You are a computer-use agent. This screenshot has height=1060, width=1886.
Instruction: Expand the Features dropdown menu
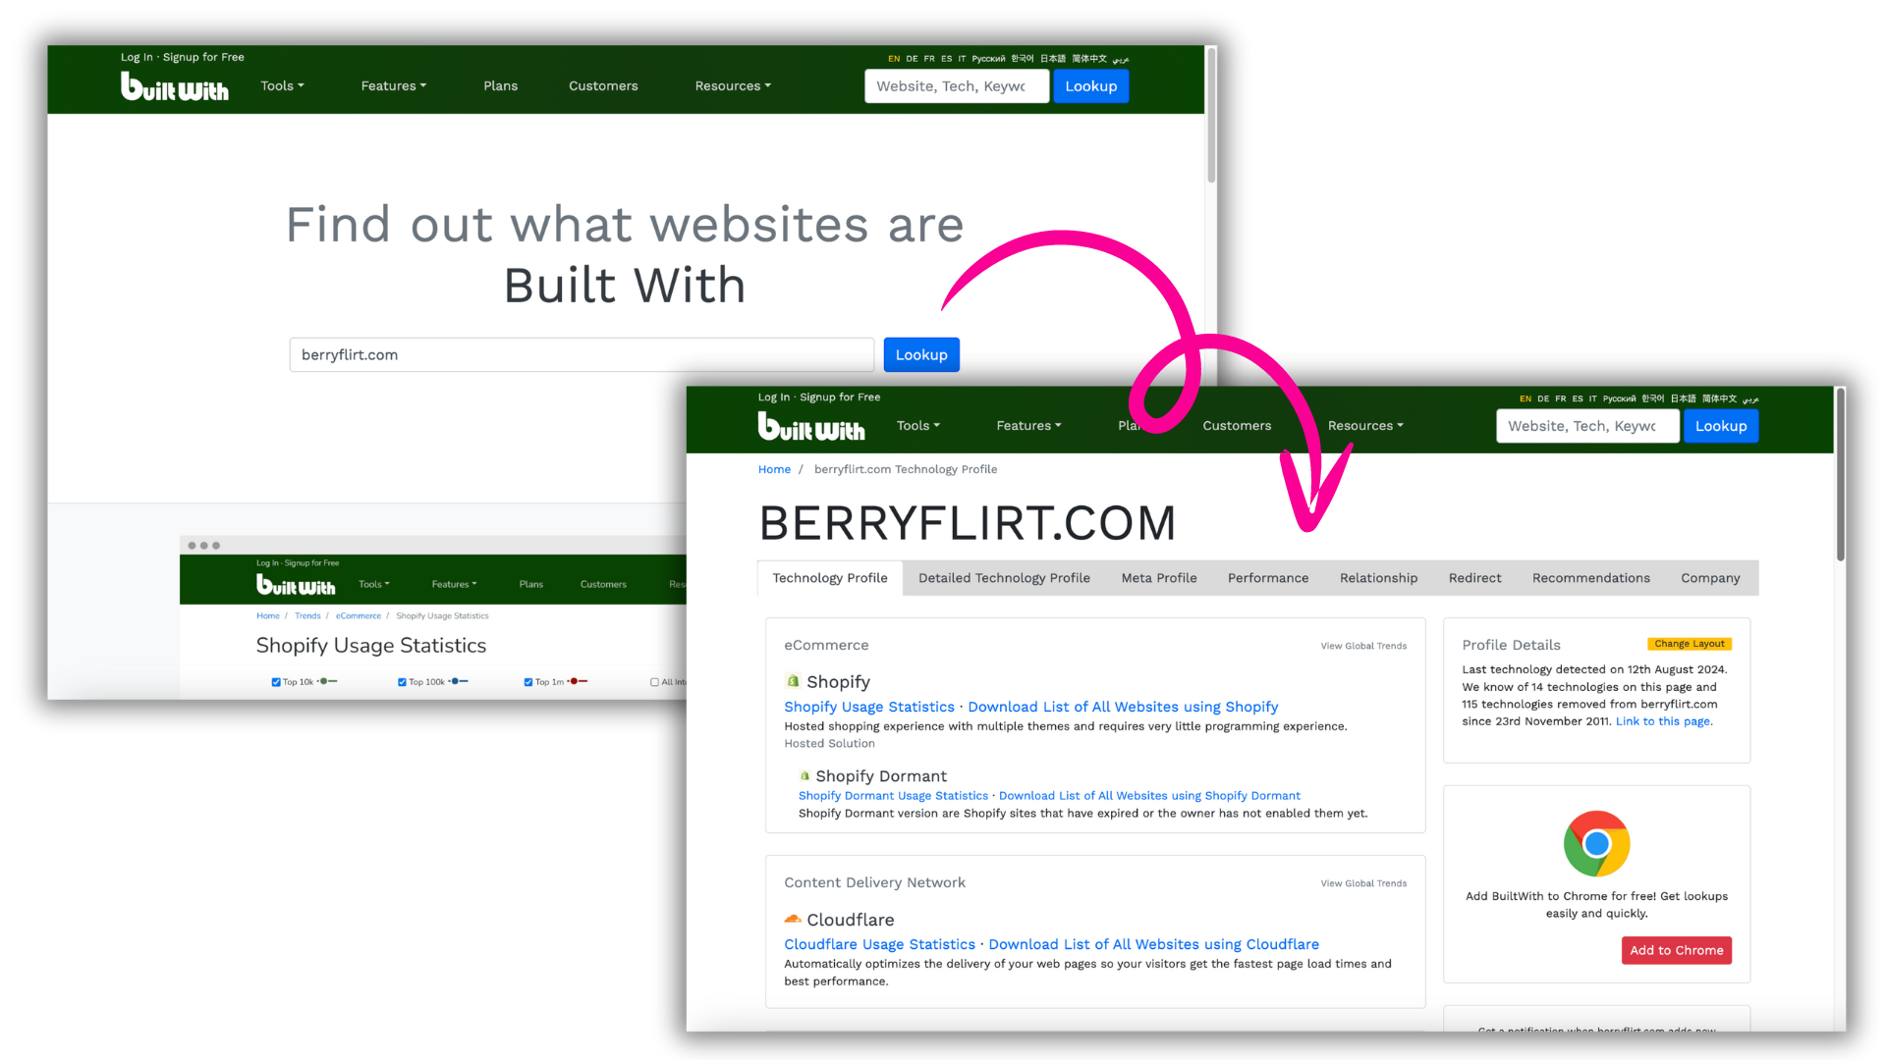[x=1028, y=425]
